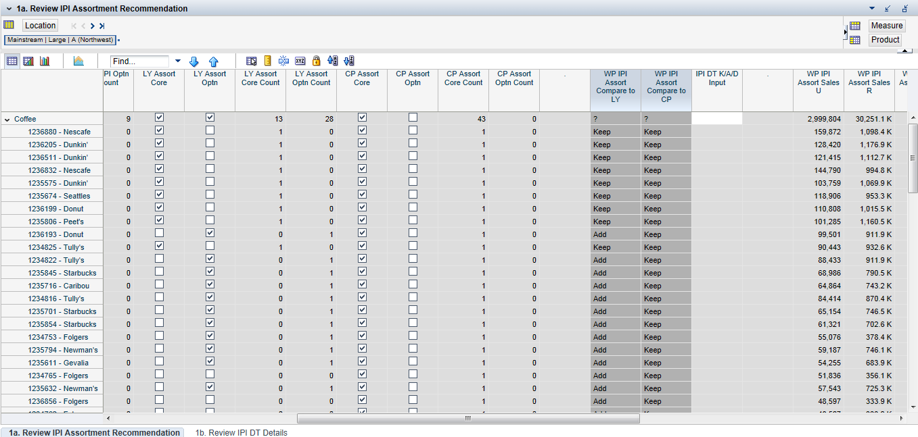Screen dimensions: 918x437
Task: Click the Find previous up arrow
Action: pos(213,61)
